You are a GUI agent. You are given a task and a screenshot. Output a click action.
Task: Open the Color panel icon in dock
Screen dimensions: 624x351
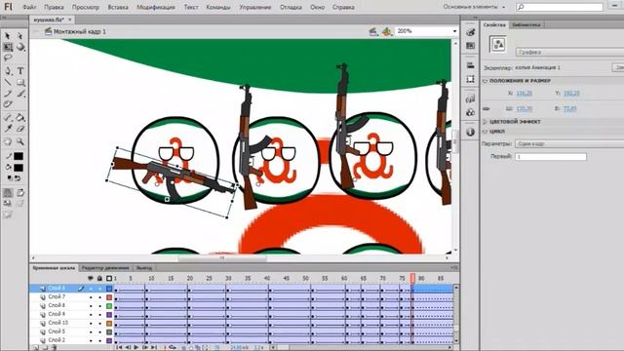click(x=470, y=32)
